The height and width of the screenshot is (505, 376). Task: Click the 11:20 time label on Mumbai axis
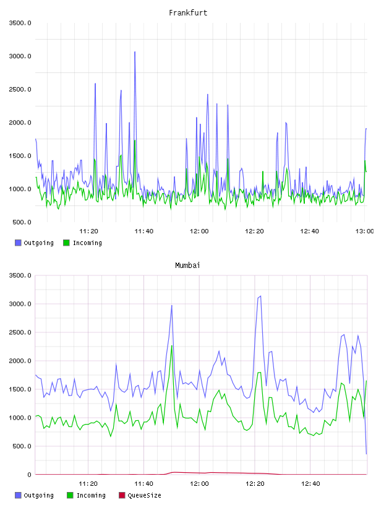click(x=88, y=484)
